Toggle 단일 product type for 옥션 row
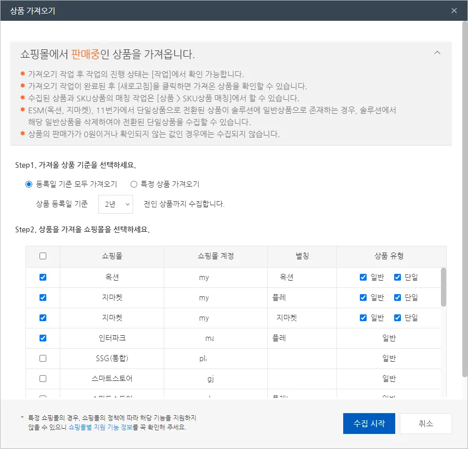The height and width of the screenshot is (449, 468). [398, 277]
